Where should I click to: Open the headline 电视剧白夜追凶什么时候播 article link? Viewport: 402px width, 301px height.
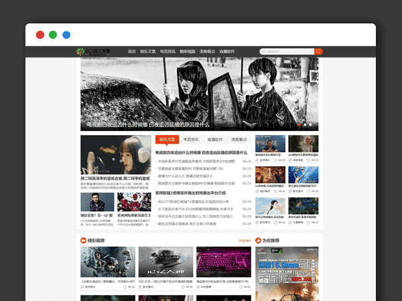point(201,153)
